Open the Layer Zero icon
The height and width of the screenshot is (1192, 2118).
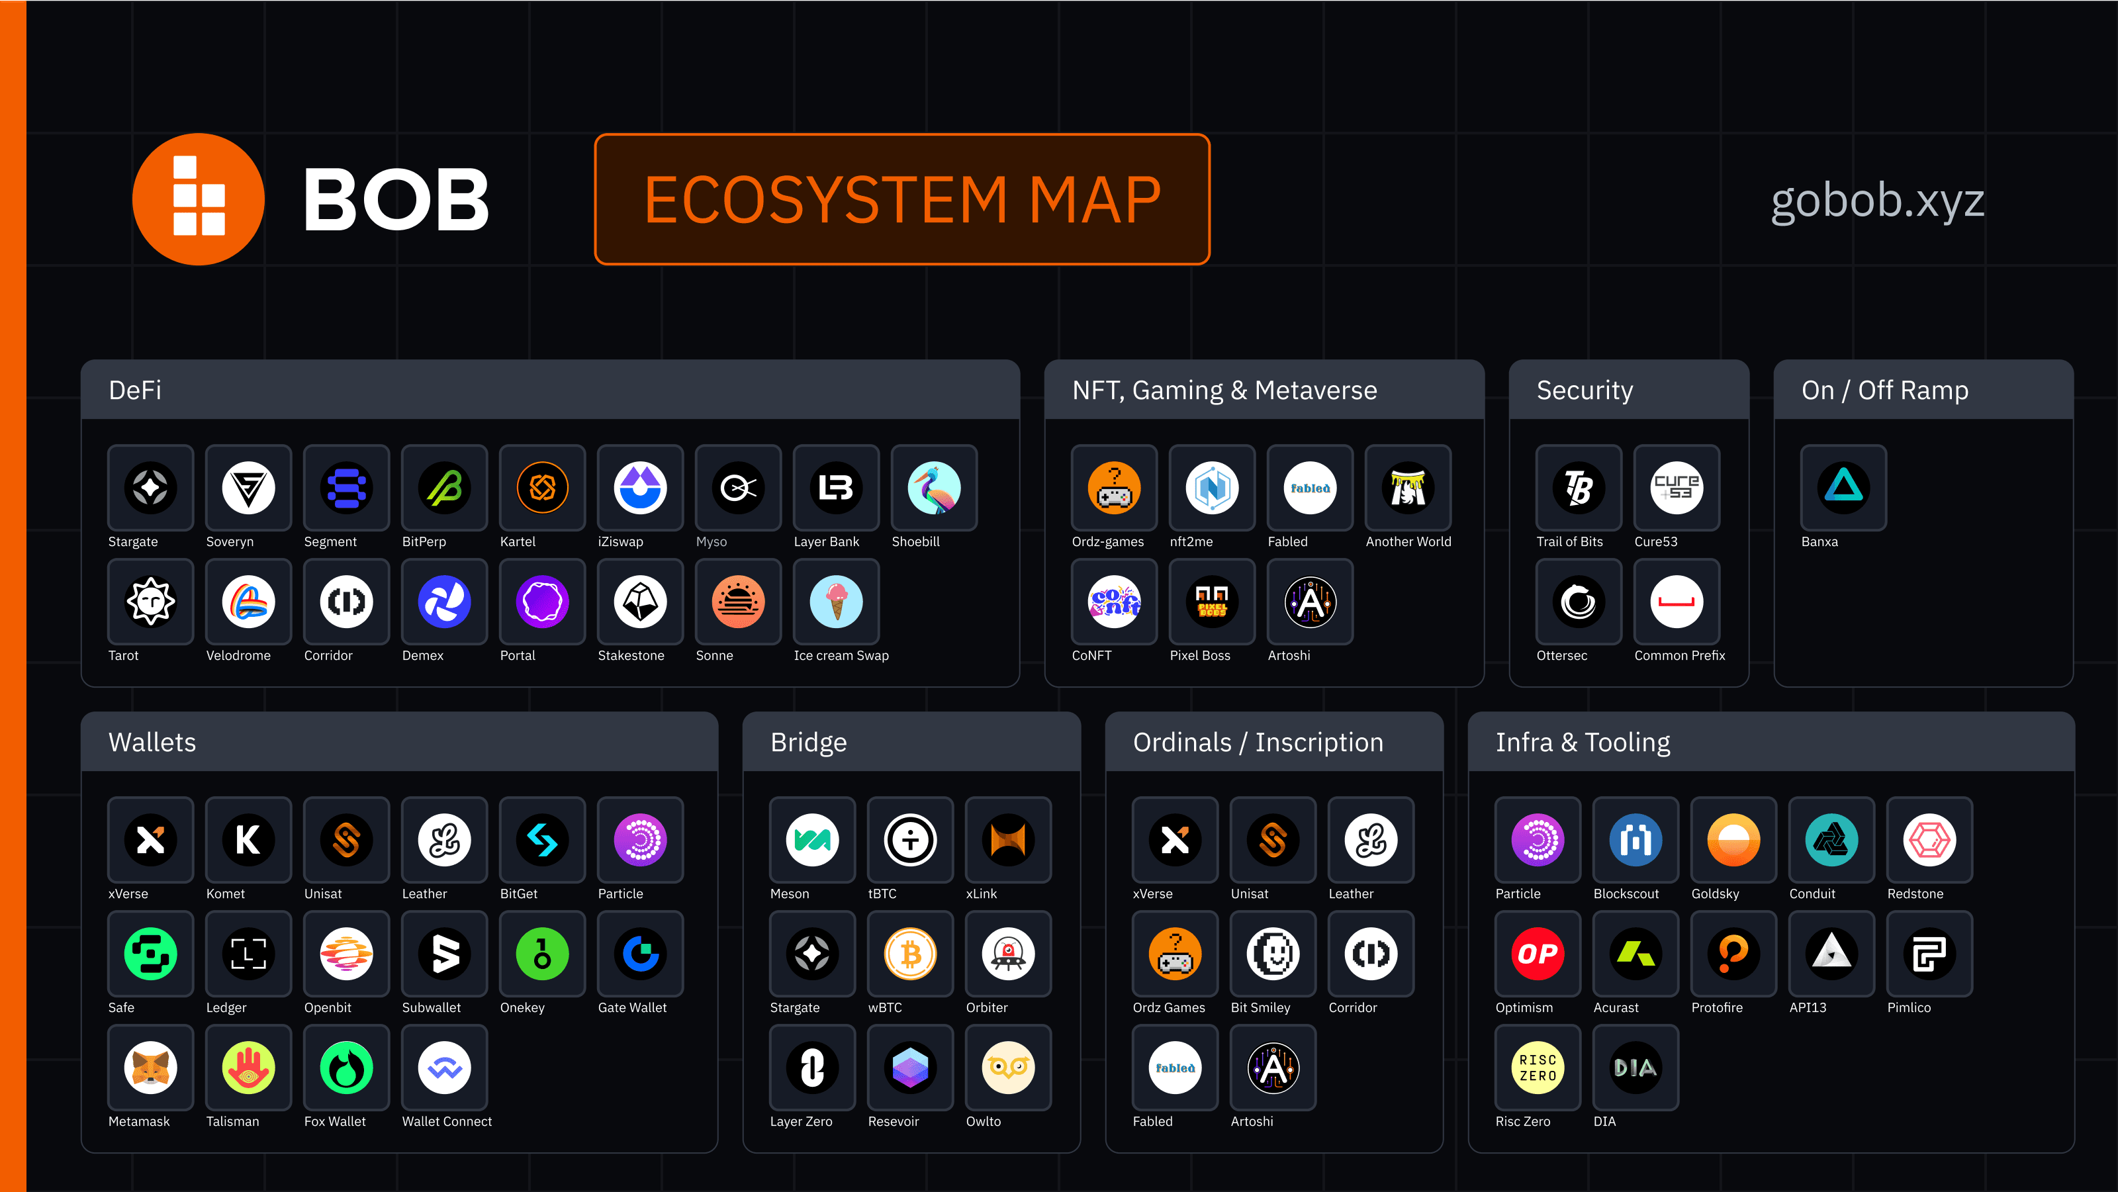pos(812,1068)
